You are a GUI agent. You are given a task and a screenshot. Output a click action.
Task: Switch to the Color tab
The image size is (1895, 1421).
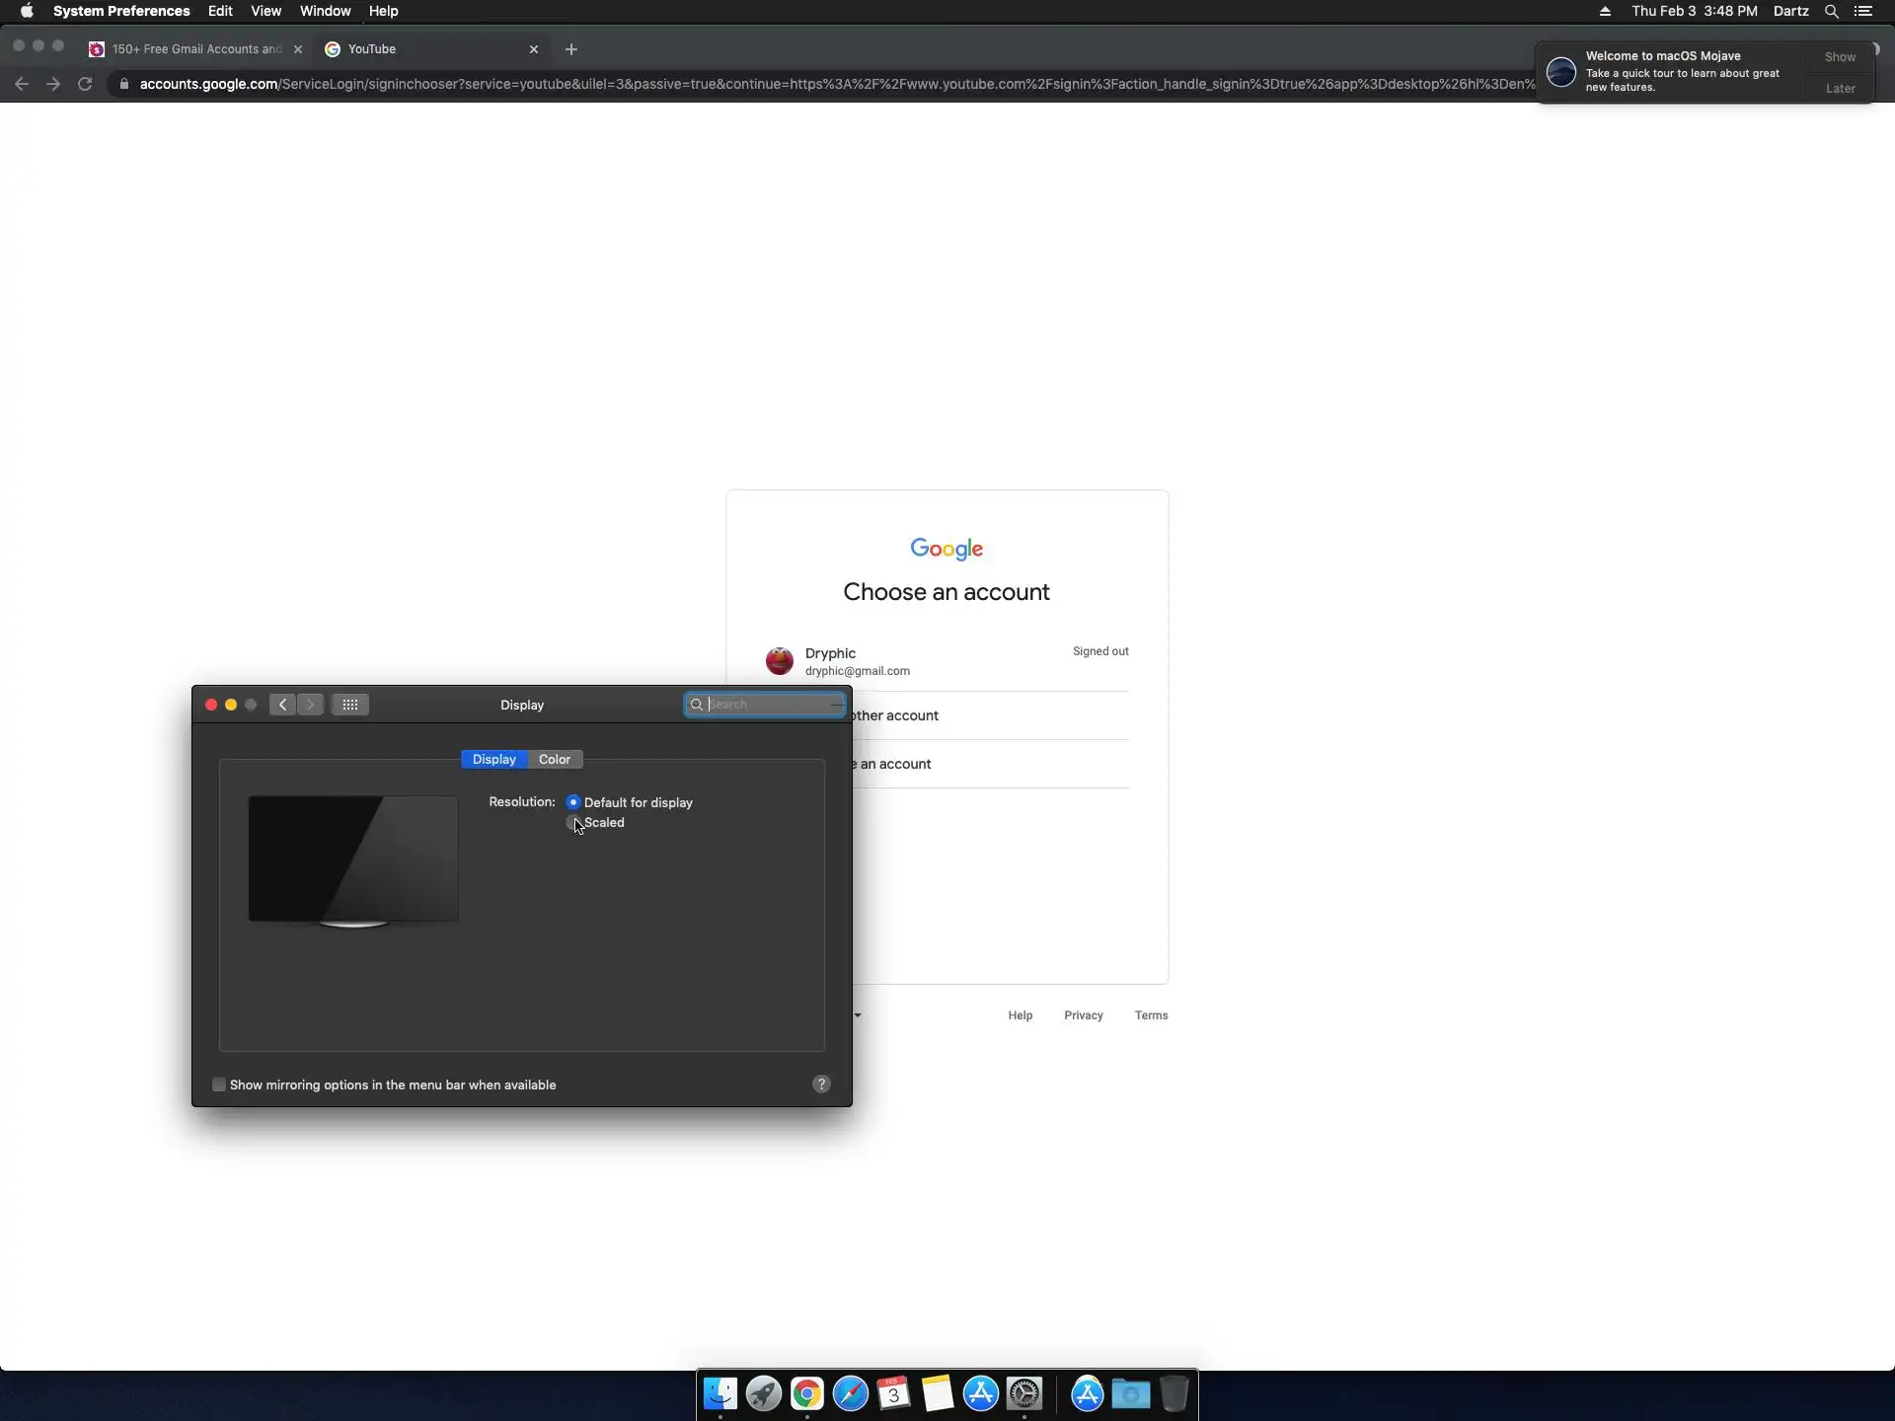click(x=554, y=760)
